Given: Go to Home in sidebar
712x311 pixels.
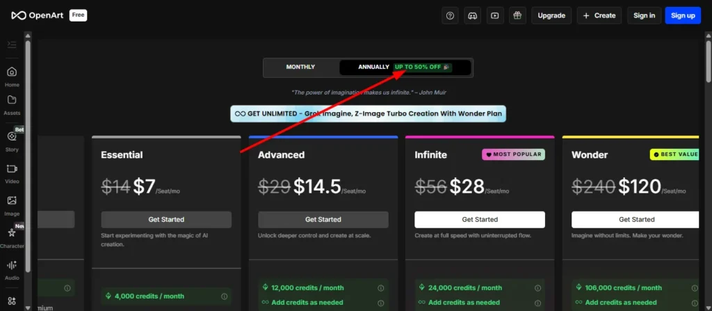Looking at the screenshot, I should pos(12,77).
